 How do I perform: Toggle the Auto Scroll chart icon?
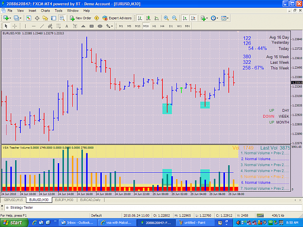(185, 18)
